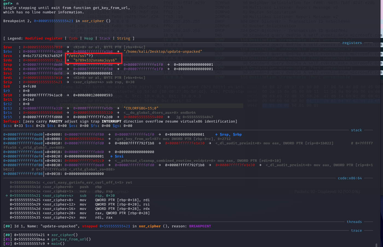Click r10 value 0x00007ffff7941ac0
Screen dimensions: 383x247
(x=43, y=95)
